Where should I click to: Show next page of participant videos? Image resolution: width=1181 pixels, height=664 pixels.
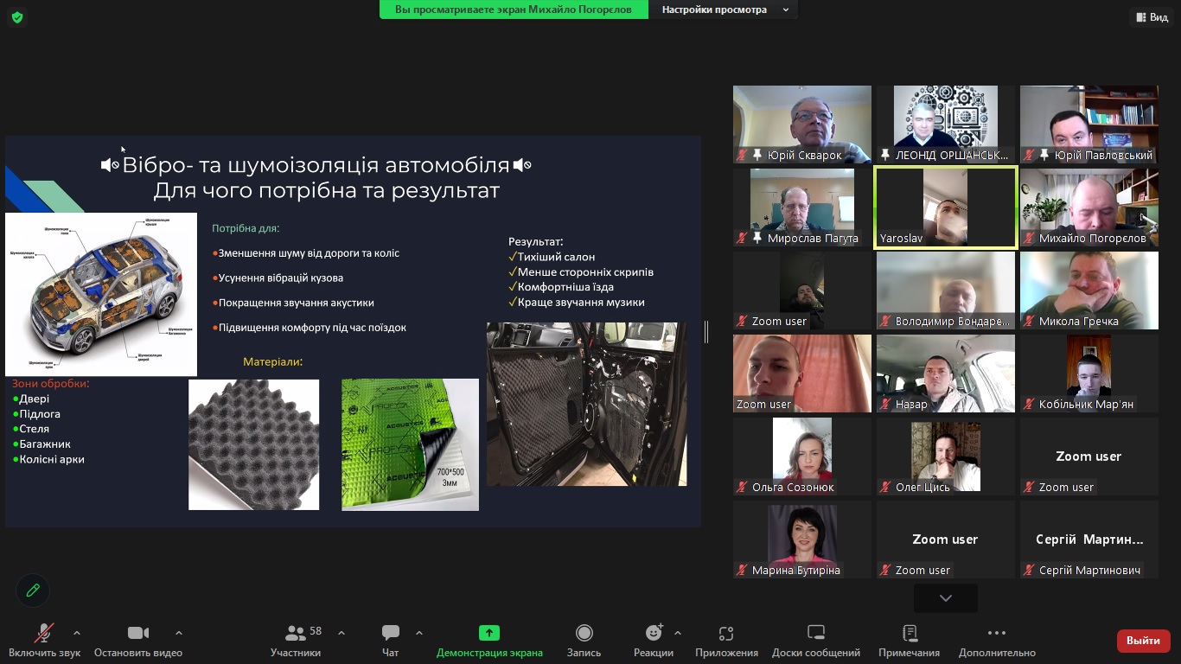pos(945,598)
